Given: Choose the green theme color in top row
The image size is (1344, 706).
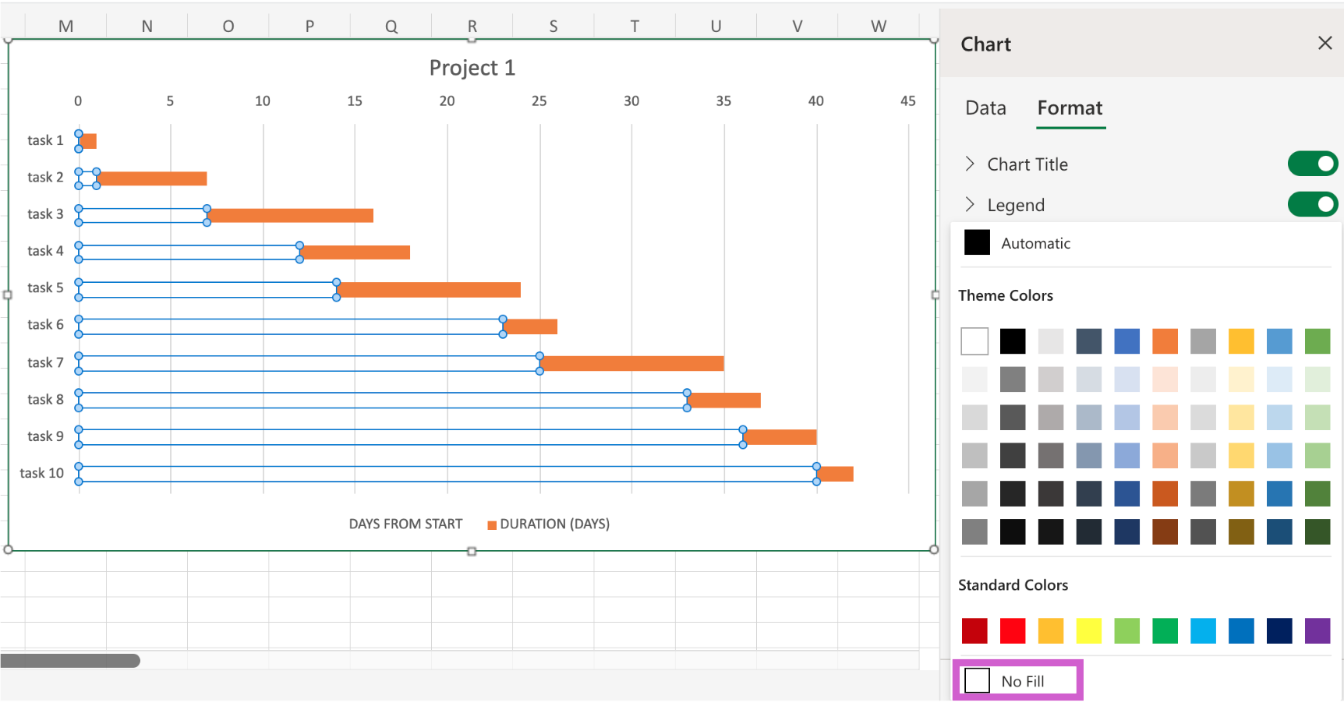Looking at the screenshot, I should point(1317,341).
